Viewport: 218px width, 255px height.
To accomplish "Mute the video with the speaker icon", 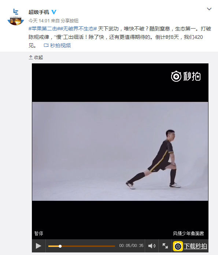I will pos(152,246).
